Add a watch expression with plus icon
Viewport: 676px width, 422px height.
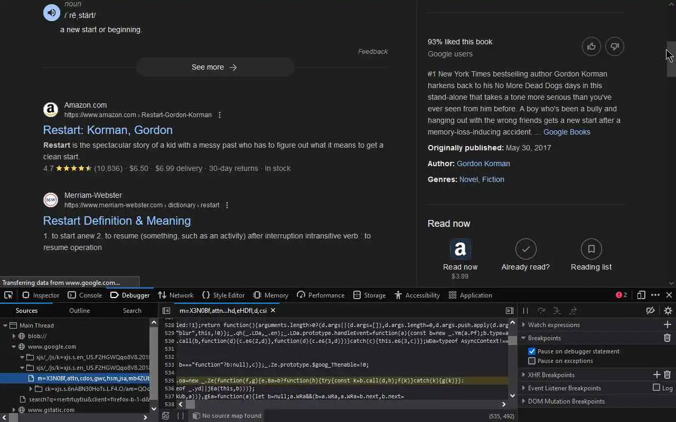coord(668,324)
